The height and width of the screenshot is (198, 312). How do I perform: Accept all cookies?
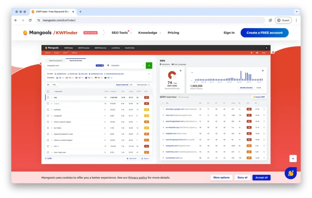coord(261,178)
